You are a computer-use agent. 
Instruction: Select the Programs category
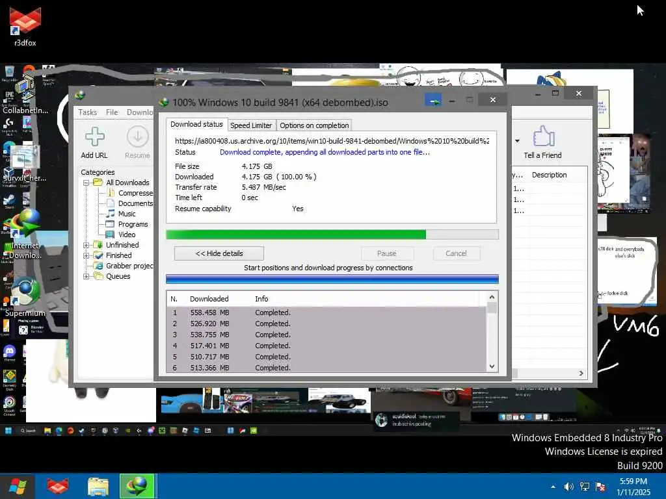[x=127, y=224]
